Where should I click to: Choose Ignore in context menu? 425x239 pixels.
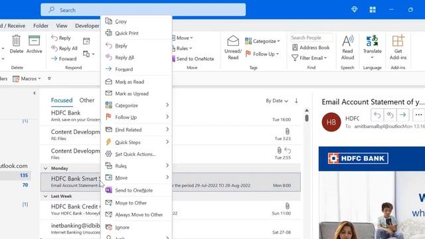click(136, 227)
